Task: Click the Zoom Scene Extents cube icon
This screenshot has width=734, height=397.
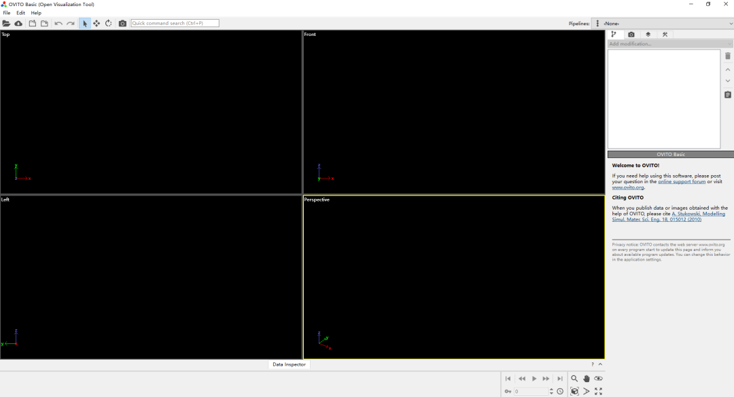Action: 574,392
